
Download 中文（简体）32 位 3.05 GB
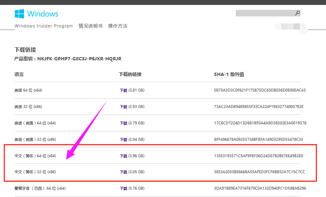point(123,172)
